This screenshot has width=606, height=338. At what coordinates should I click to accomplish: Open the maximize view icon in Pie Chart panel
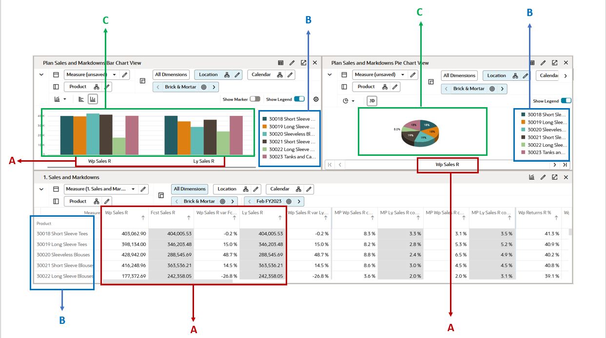(x=554, y=63)
